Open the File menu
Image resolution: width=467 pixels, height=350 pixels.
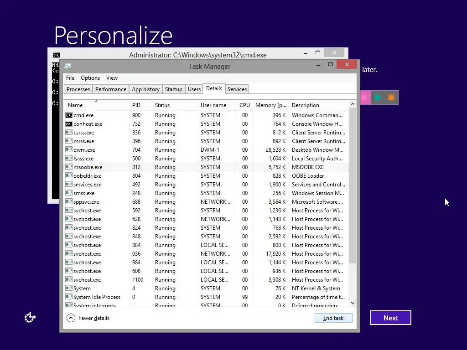tap(70, 77)
